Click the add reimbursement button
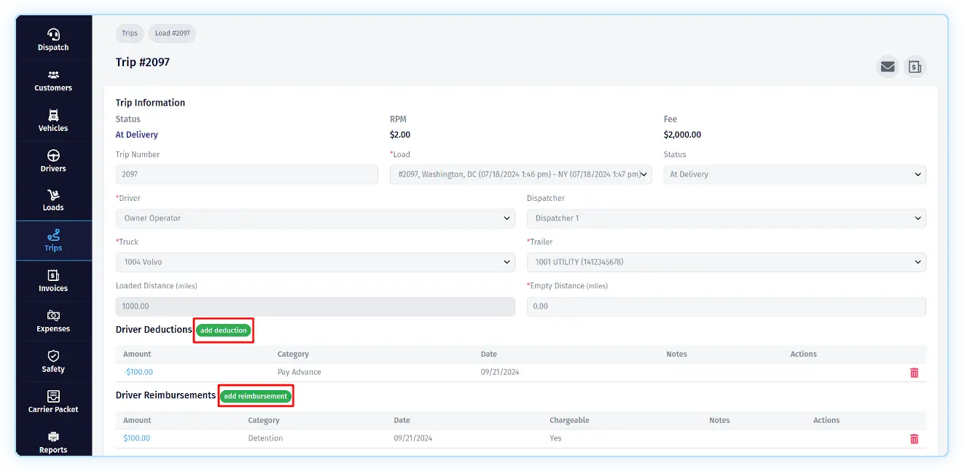This screenshot has height=471, width=962. 256,396
